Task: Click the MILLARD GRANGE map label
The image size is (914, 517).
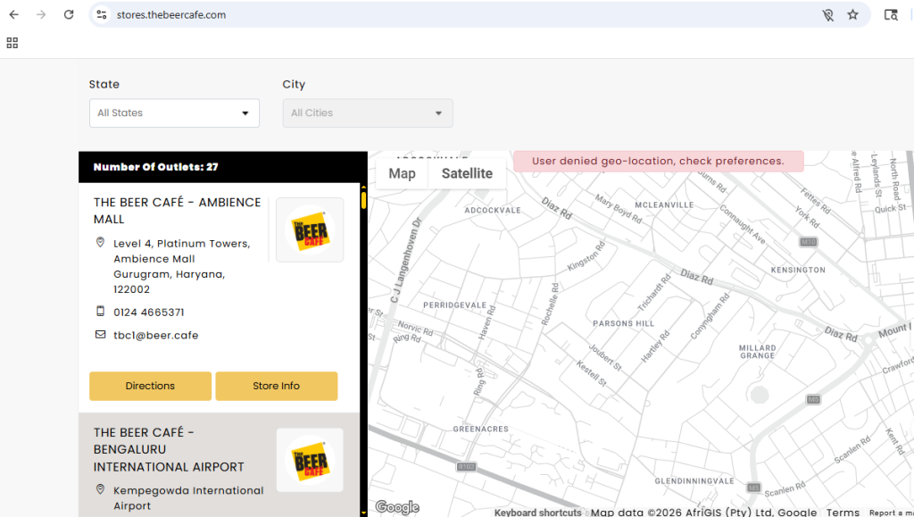Action: point(758,352)
